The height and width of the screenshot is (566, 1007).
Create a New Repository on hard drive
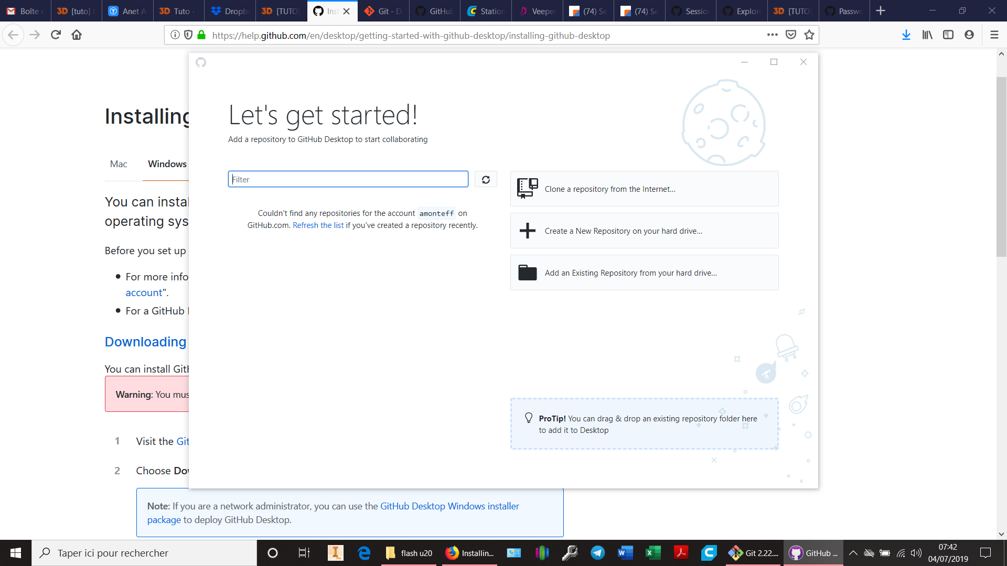[x=644, y=231]
